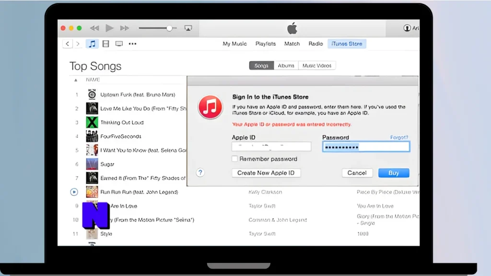Preview Run Run Run with play icon
The height and width of the screenshot is (276, 491).
click(x=74, y=192)
